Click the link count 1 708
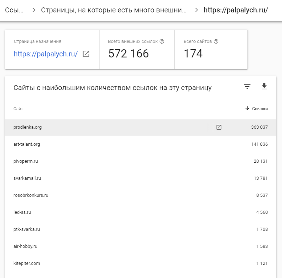The width and height of the screenshot is (282, 278). 262,229
